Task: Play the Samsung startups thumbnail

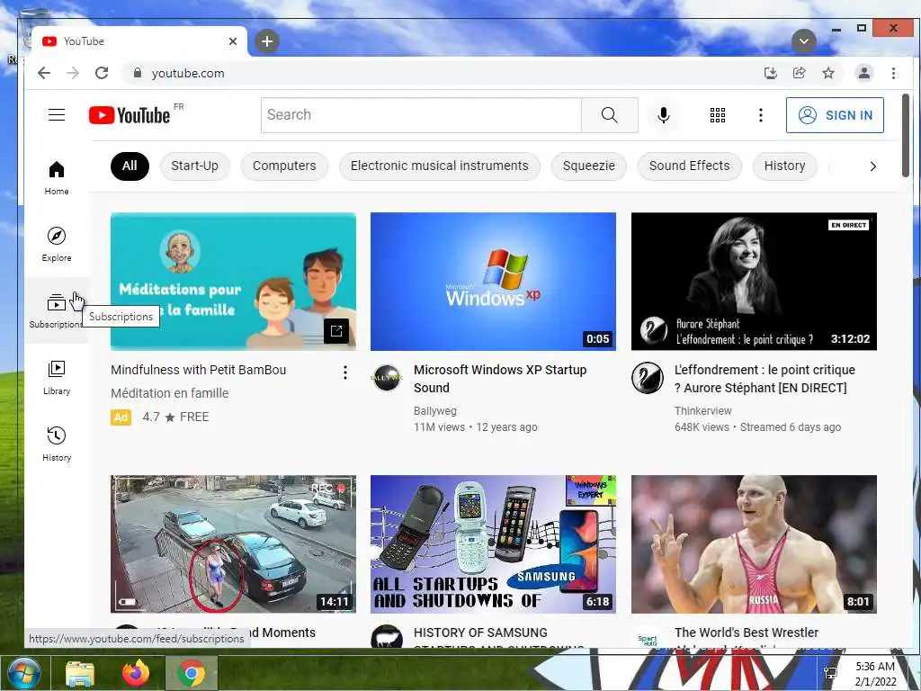Action: [x=494, y=544]
